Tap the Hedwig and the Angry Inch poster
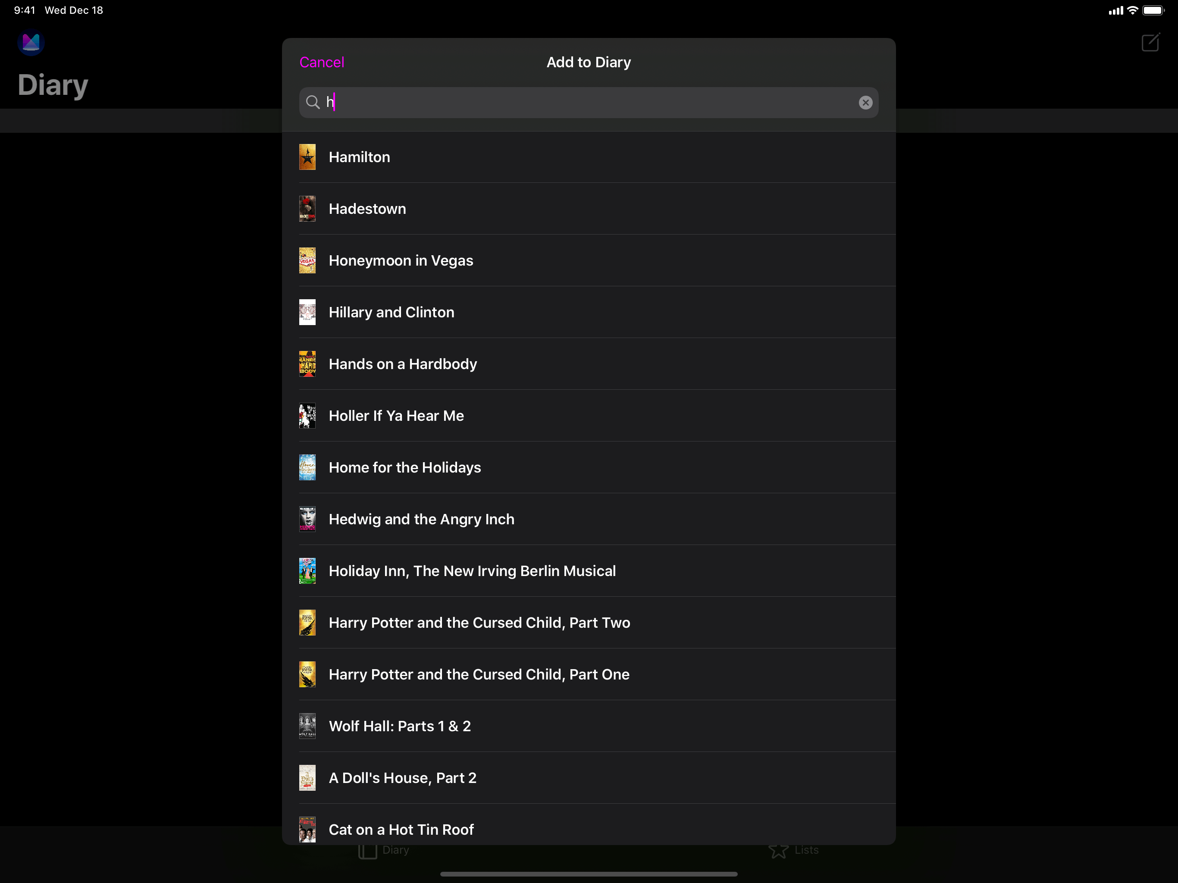The width and height of the screenshot is (1178, 883). 307,519
